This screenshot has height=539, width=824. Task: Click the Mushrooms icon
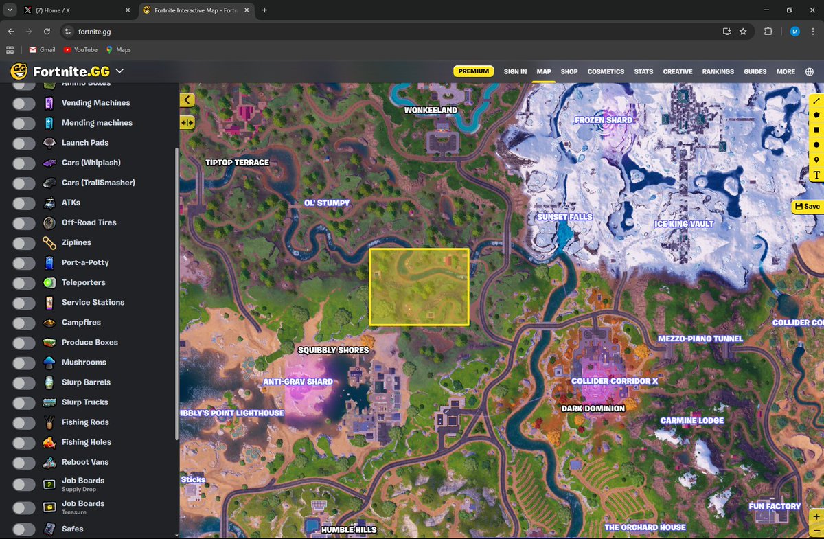pyautogui.click(x=49, y=362)
